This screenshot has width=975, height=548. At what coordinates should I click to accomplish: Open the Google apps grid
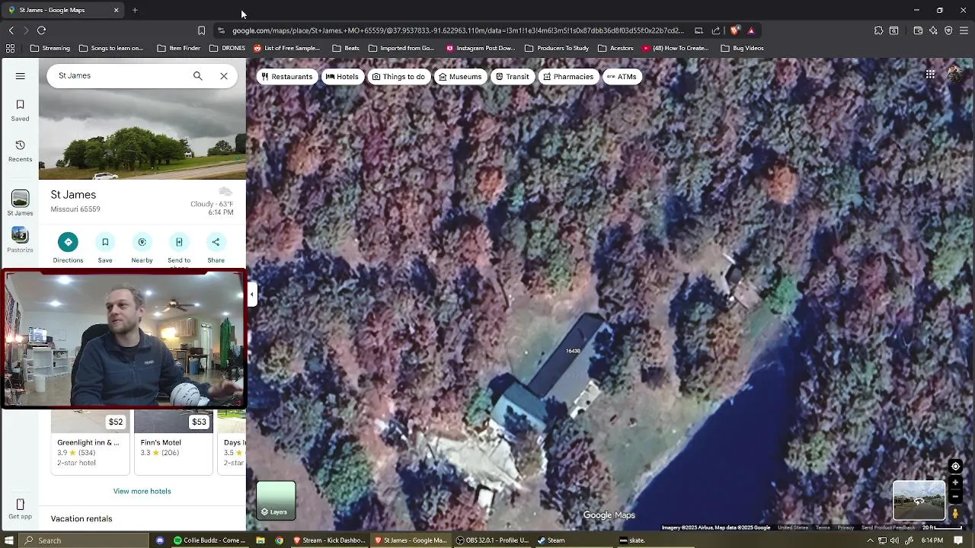click(x=930, y=75)
